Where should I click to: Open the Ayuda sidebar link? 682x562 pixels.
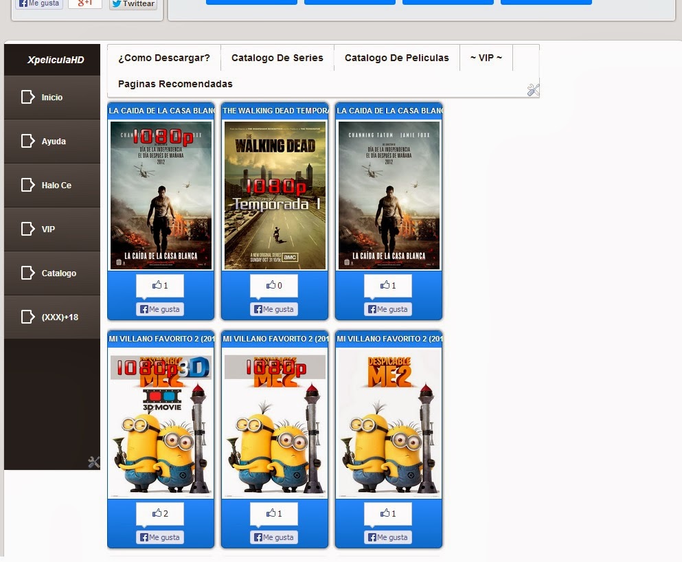pyautogui.click(x=52, y=142)
